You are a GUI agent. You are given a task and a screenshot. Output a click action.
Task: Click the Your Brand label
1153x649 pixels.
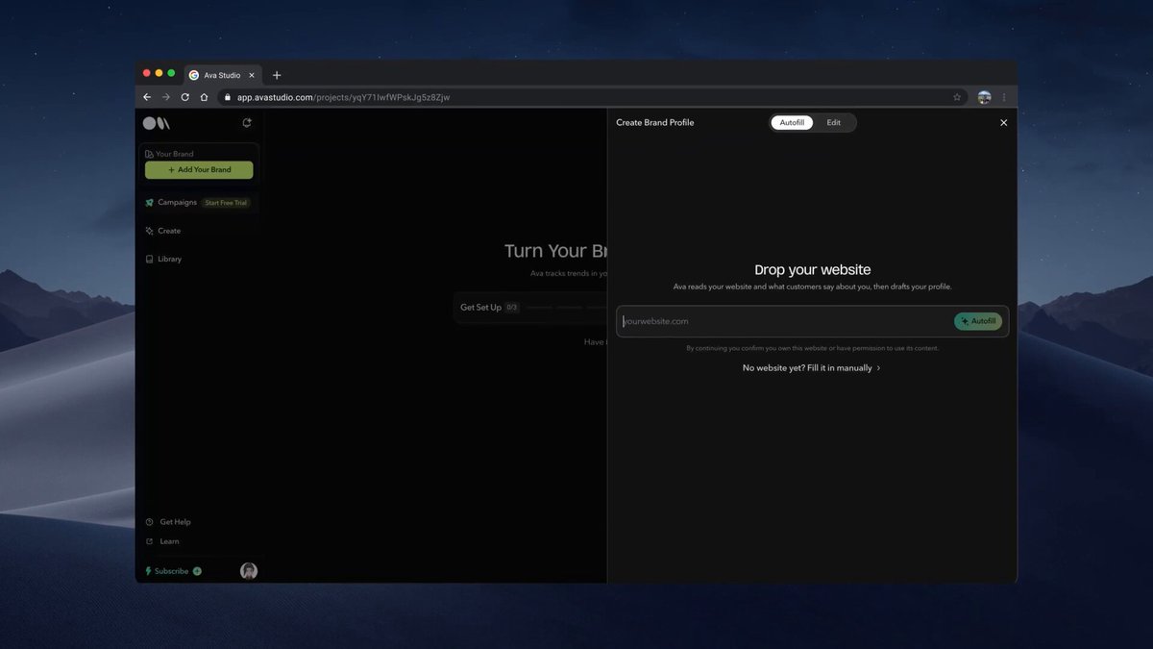click(174, 154)
